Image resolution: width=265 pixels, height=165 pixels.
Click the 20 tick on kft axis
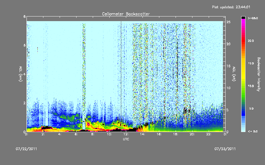tap(228, 44)
